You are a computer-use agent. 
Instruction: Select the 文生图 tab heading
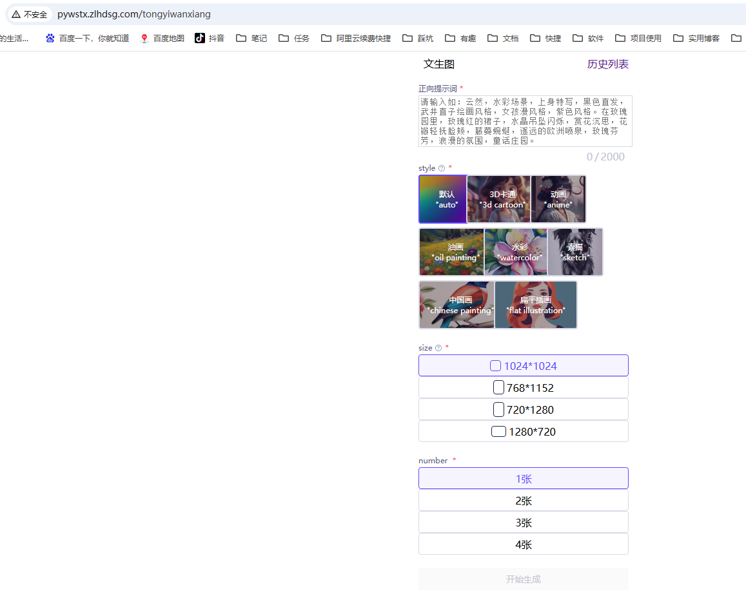coord(438,64)
